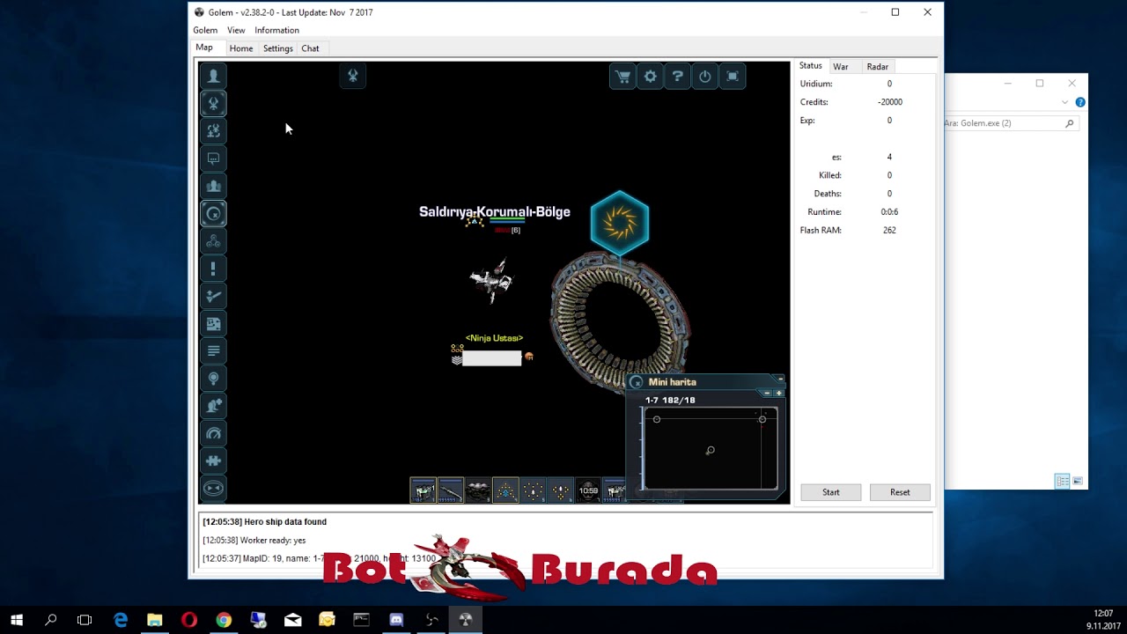Open the chat bubble sidebar icon

(x=213, y=158)
